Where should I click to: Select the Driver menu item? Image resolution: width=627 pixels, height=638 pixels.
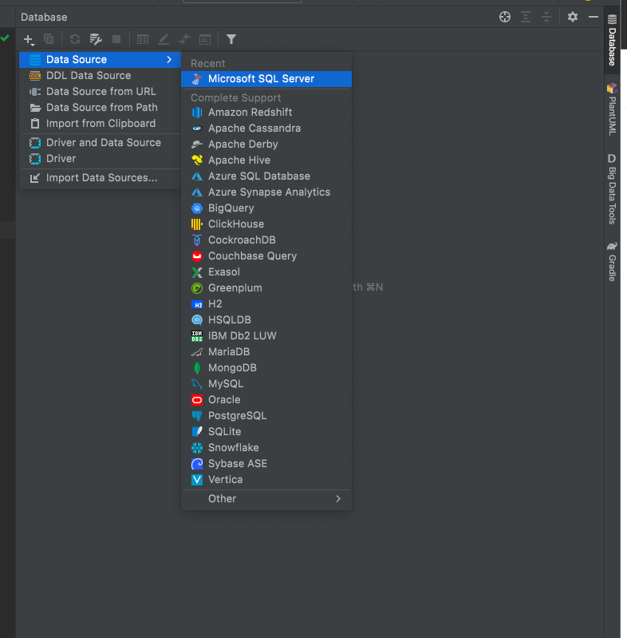pos(100,158)
